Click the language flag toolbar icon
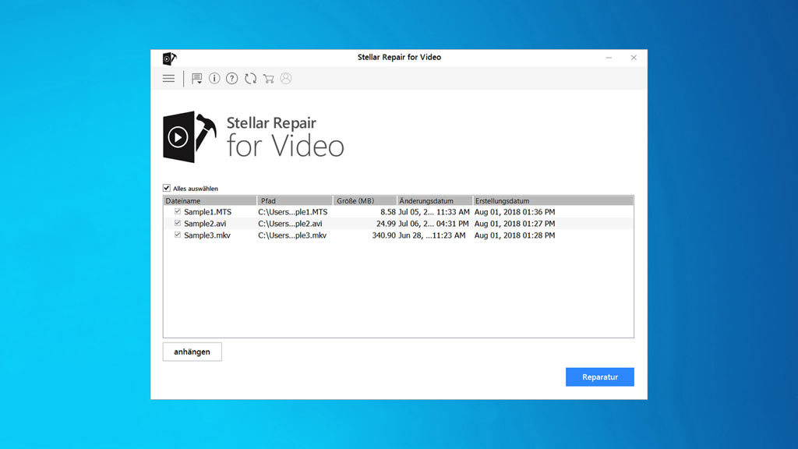798x449 pixels. (196, 79)
